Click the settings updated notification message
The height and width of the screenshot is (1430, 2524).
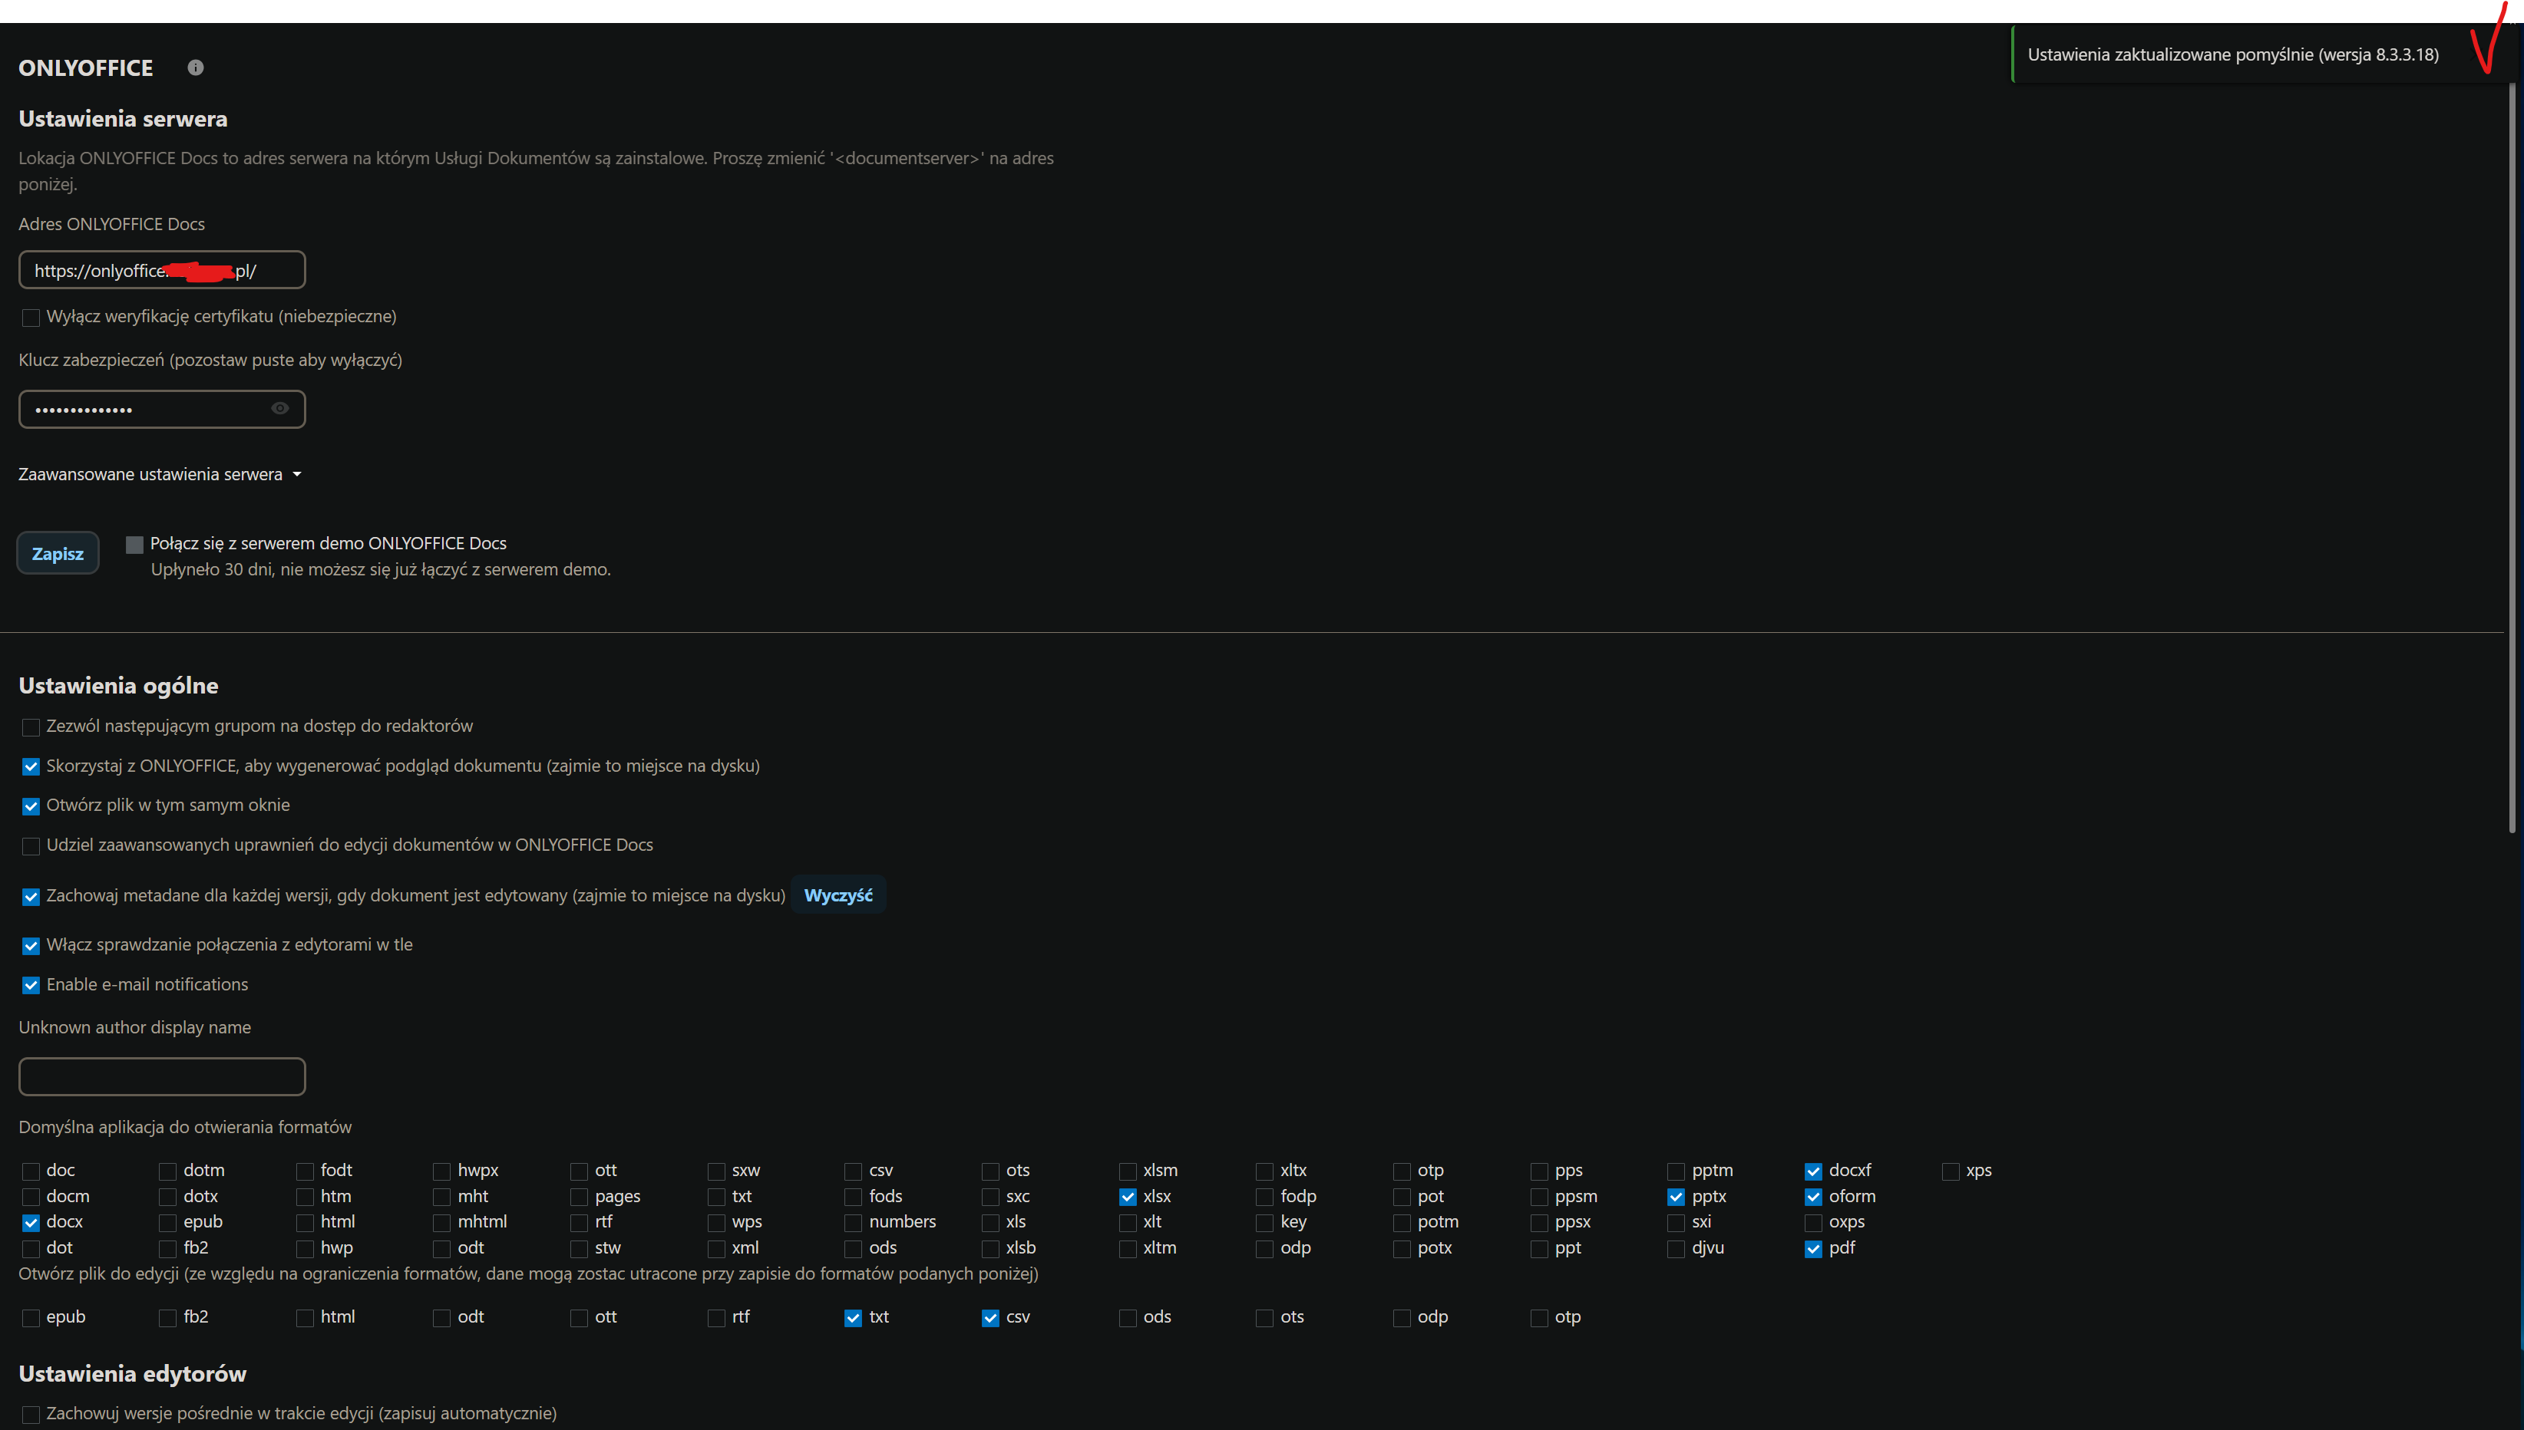(2232, 55)
